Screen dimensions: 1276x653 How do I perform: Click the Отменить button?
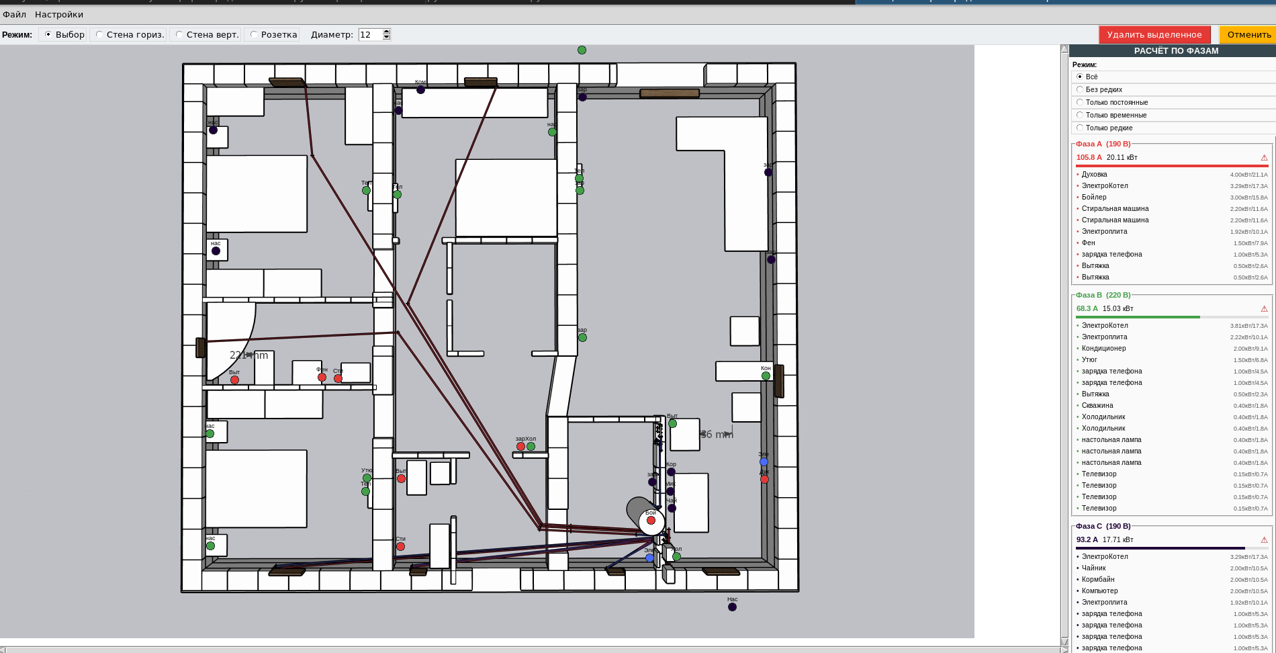(1248, 35)
